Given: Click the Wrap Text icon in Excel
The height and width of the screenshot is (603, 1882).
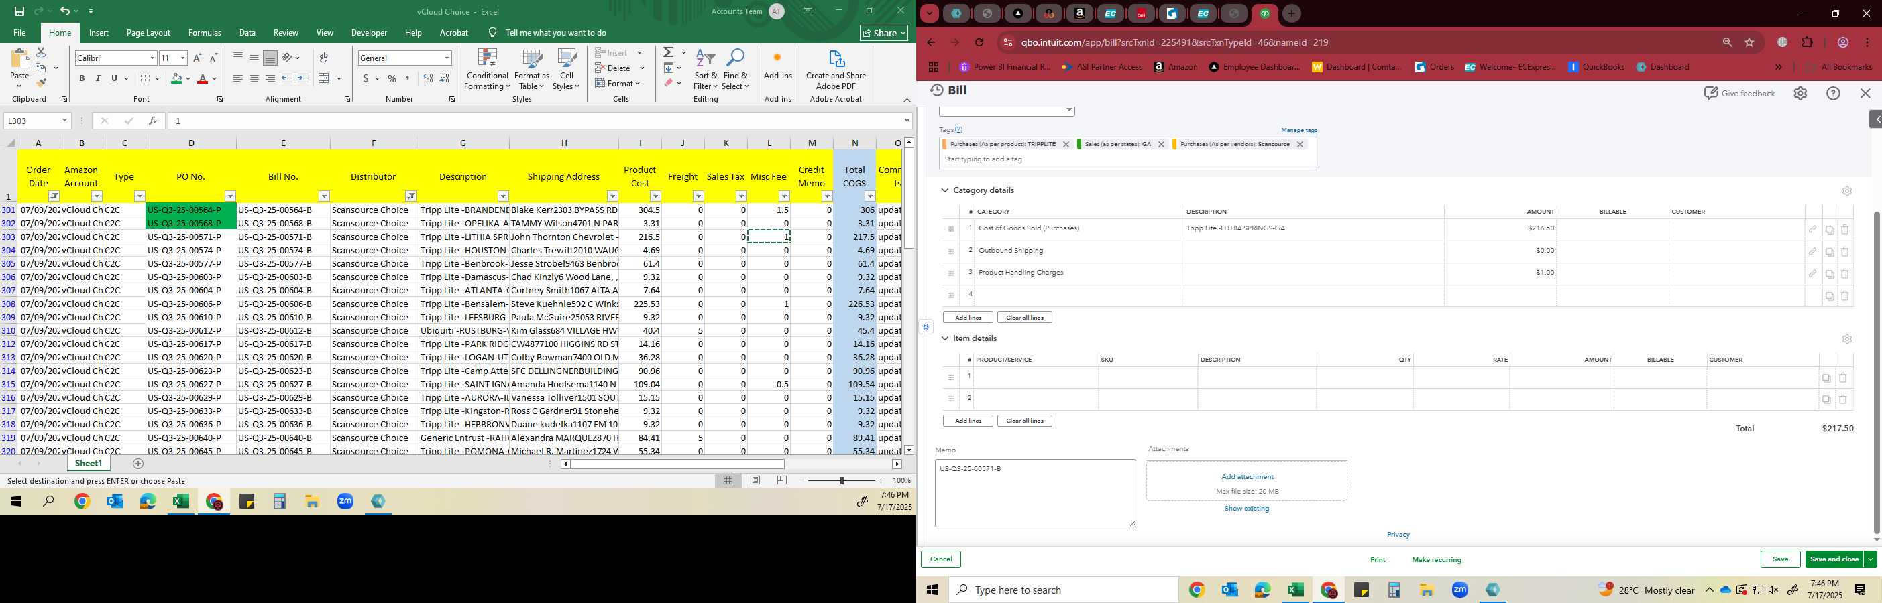Looking at the screenshot, I should (x=324, y=58).
